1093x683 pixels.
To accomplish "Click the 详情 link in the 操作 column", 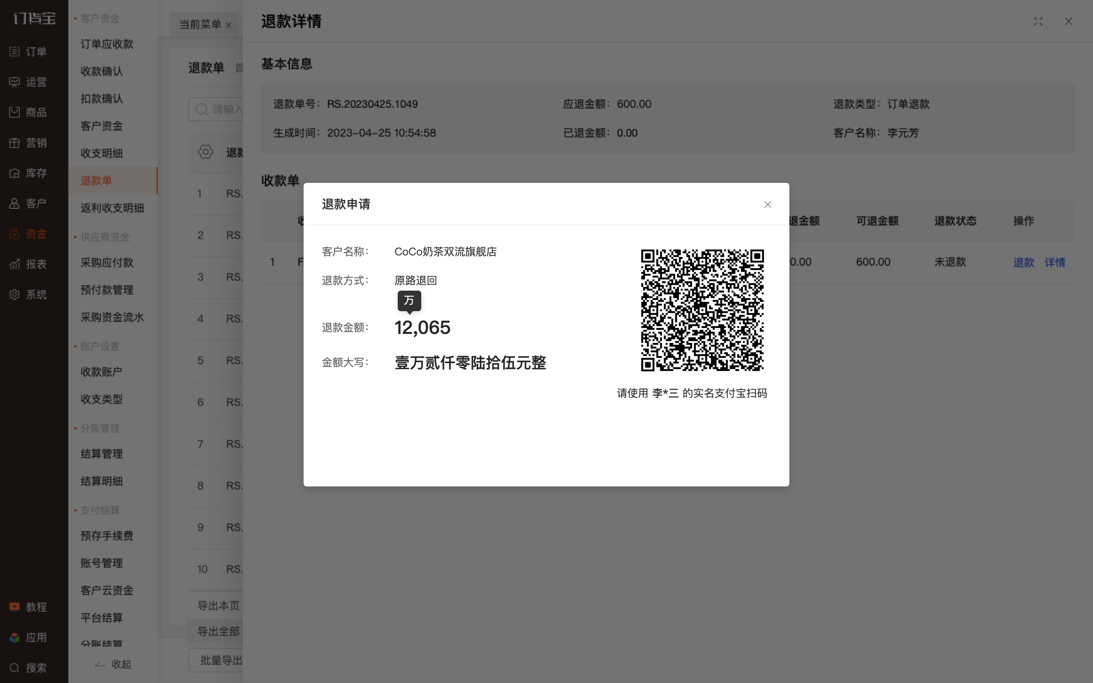I will pyautogui.click(x=1055, y=263).
